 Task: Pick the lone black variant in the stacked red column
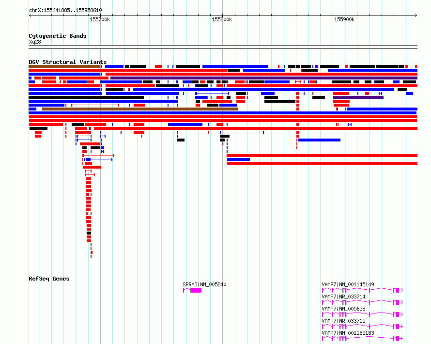[89, 233]
